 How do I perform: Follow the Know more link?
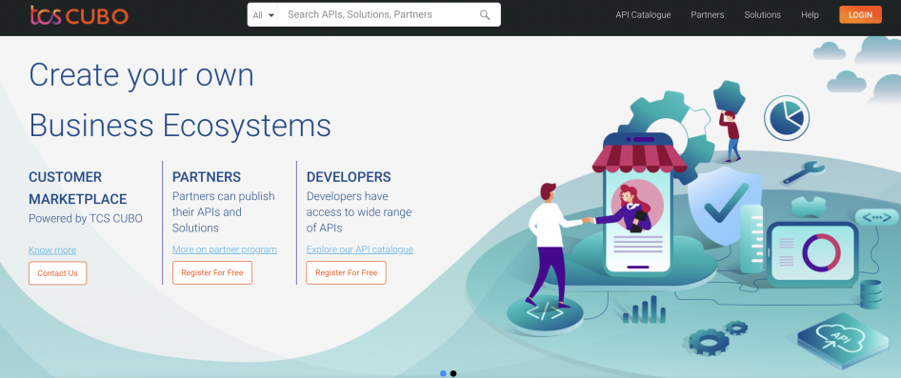point(52,249)
